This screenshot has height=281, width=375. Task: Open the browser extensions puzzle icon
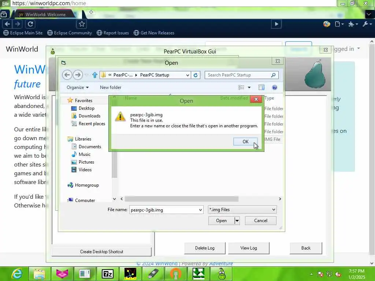[x=353, y=24]
